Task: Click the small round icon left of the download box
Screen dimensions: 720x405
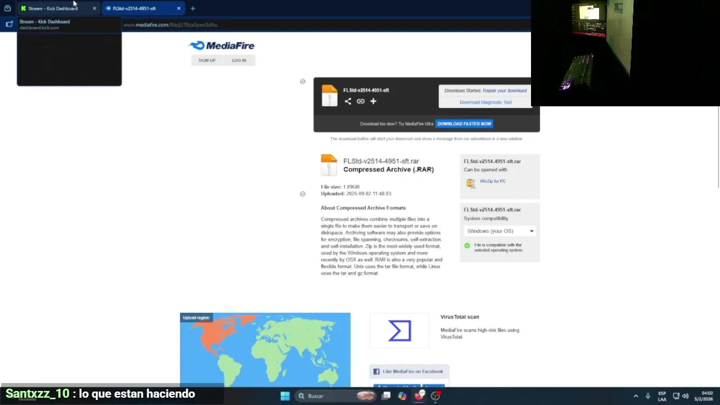Action: pyautogui.click(x=303, y=82)
